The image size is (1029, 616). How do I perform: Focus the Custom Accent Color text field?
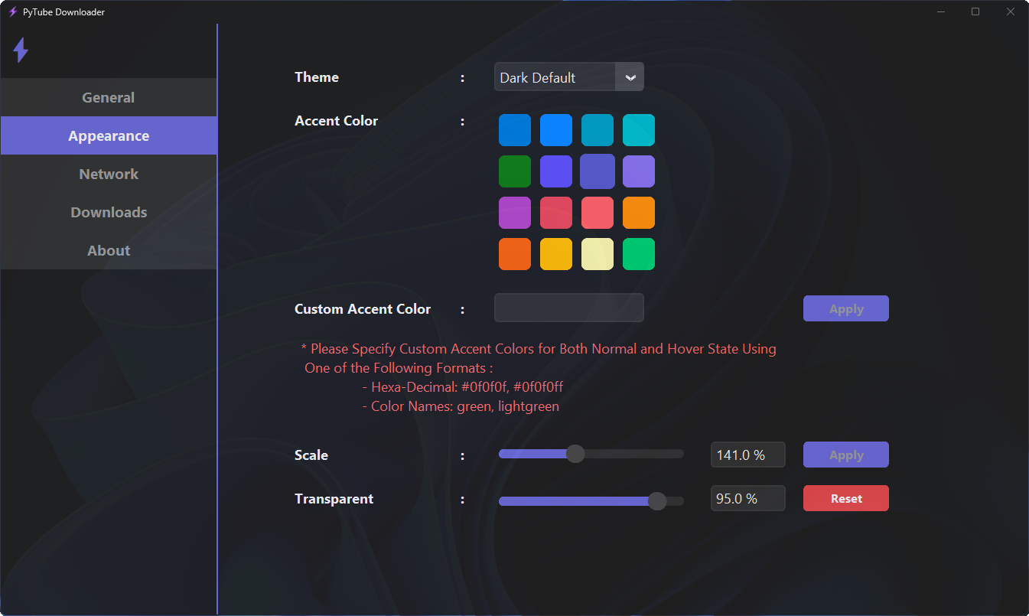(569, 308)
